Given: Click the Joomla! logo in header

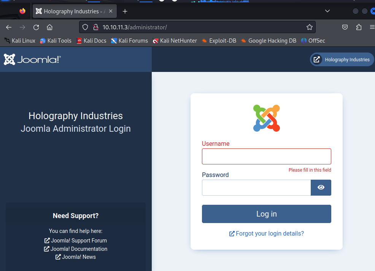Looking at the screenshot, I should [x=32, y=59].
